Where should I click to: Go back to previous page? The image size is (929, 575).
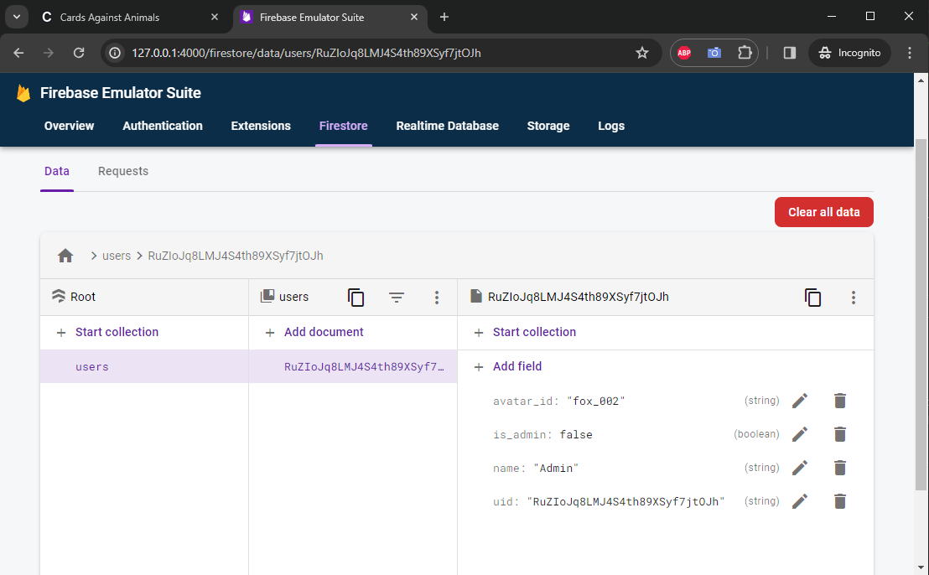tap(19, 53)
